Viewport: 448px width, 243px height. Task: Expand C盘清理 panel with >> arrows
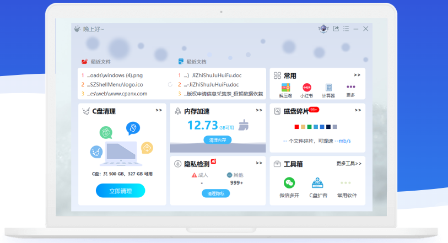[x=159, y=110]
